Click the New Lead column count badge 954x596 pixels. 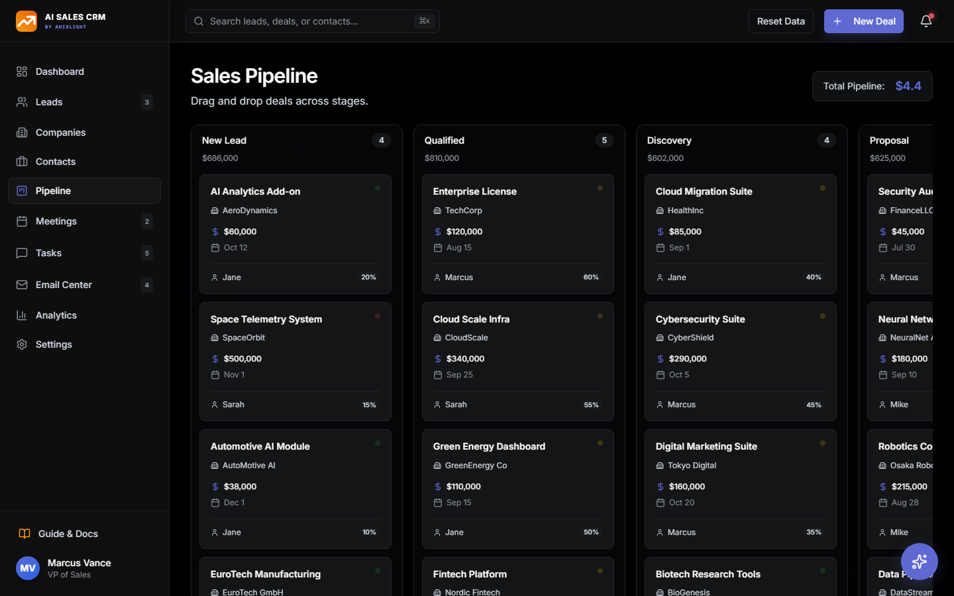[382, 140]
